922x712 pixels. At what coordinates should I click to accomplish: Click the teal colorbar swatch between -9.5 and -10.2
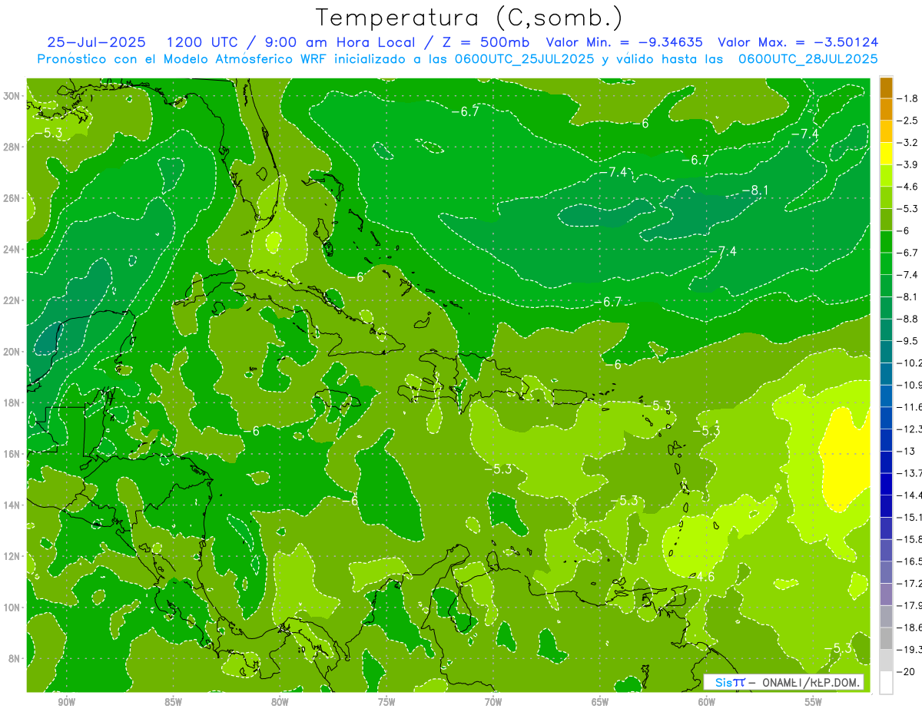pos(886,352)
